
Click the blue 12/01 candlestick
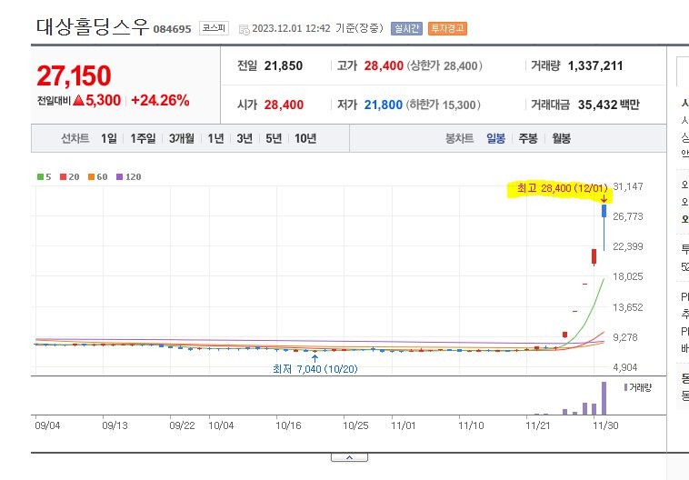(x=604, y=211)
